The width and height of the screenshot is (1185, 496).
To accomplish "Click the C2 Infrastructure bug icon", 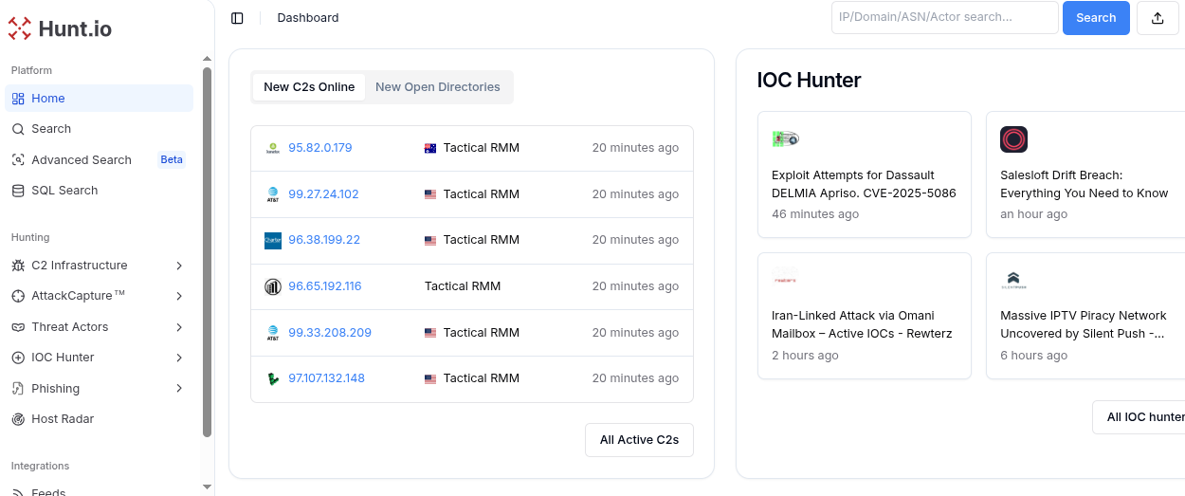I will (x=18, y=266).
